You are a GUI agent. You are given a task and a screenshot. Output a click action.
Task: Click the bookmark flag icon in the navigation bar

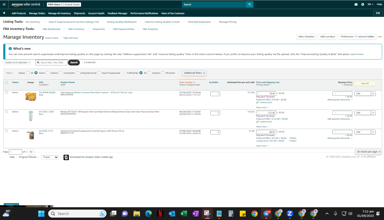coord(4,13)
